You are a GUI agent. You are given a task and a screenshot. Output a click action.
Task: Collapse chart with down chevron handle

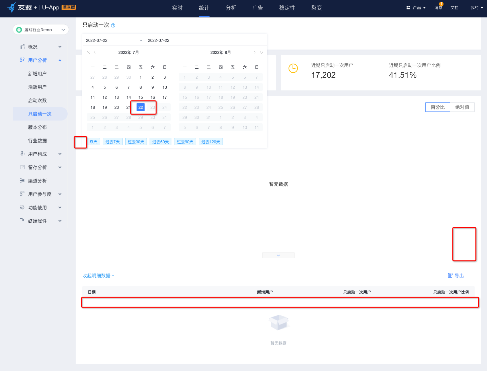click(x=278, y=255)
